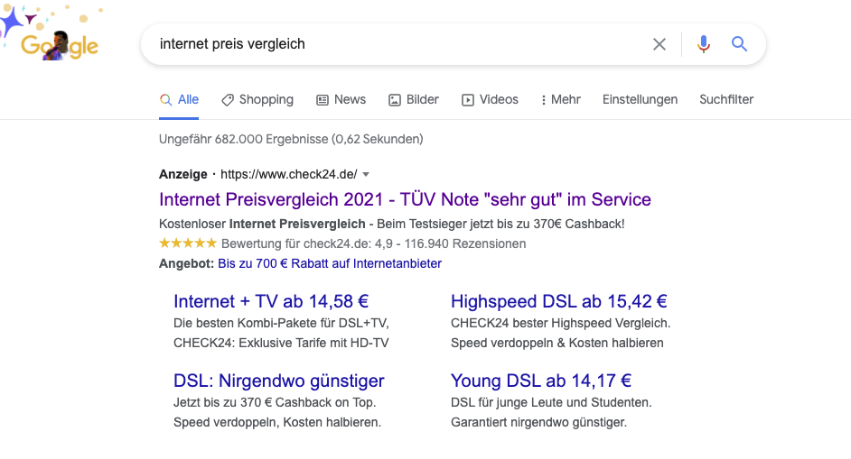Open the 'Internet Preisvergleich 2021' ad headline
Image resolution: width=851 pixels, height=459 pixels.
click(x=405, y=199)
